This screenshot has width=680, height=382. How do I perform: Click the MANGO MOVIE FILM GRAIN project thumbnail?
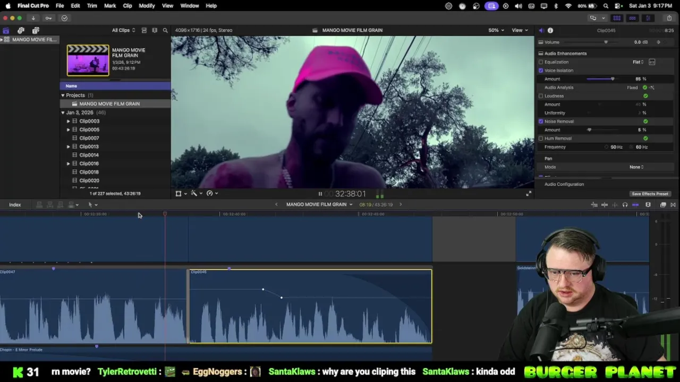88,60
